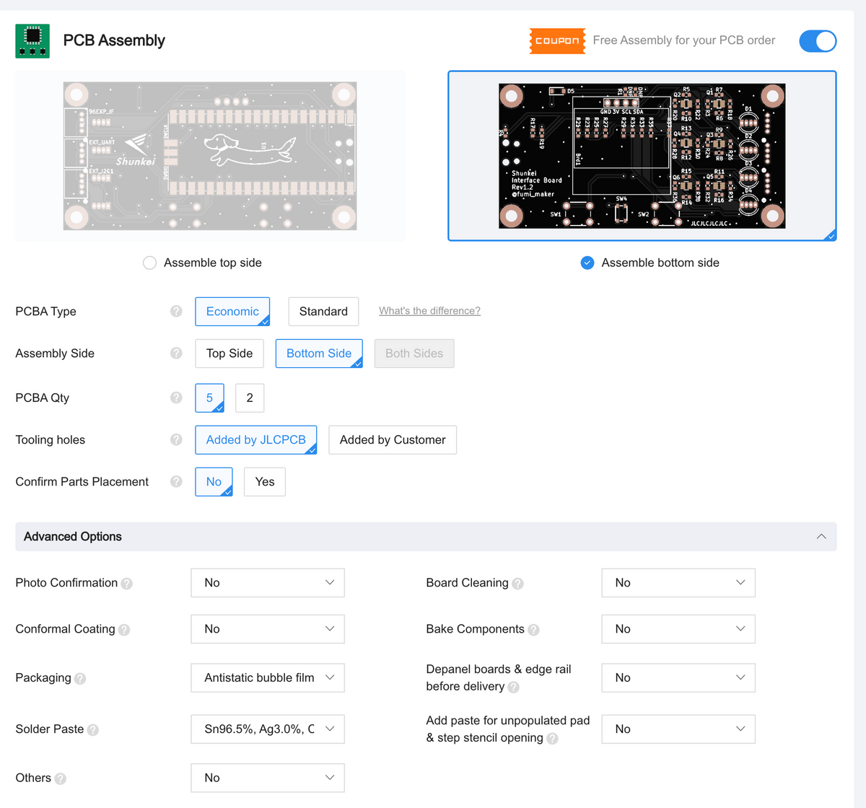Open the Bake Components help icon

533,629
